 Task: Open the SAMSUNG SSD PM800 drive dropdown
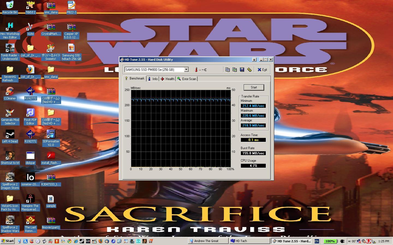[186, 70]
